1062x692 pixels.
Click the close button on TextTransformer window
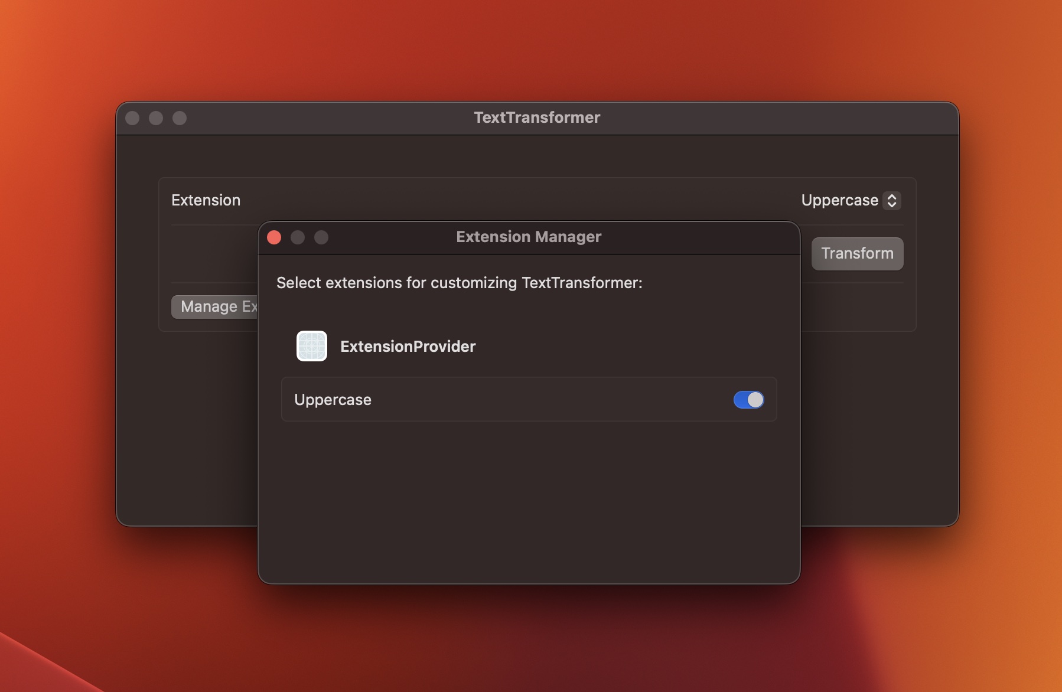133,117
